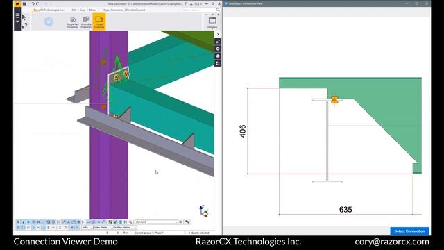This screenshot has width=444, height=250.
Task: Open the help question mark tool
Action: [x=26, y=25]
